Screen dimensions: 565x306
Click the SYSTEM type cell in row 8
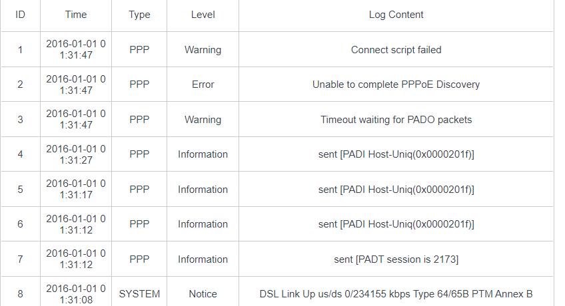[139, 294]
